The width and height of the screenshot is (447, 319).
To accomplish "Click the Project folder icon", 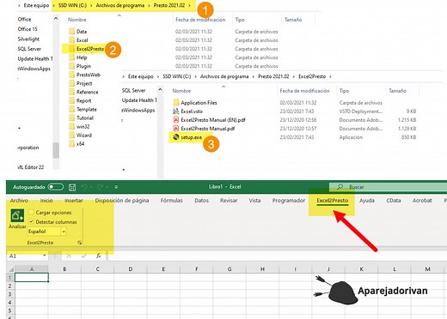I will pyautogui.click(x=71, y=83).
